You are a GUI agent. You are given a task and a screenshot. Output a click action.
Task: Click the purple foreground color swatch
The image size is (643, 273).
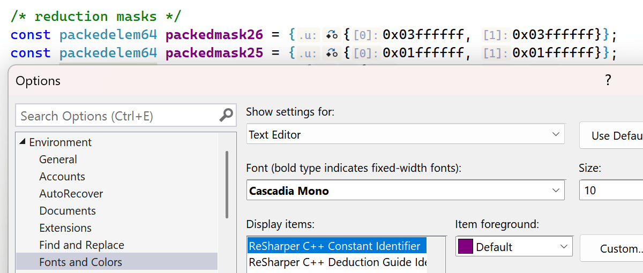465,247
